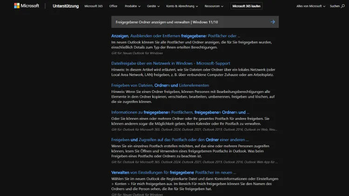This screenshot has height=196, width=349.
Task: Expand the Ressourcen dropdown
Action: [214, 6]
